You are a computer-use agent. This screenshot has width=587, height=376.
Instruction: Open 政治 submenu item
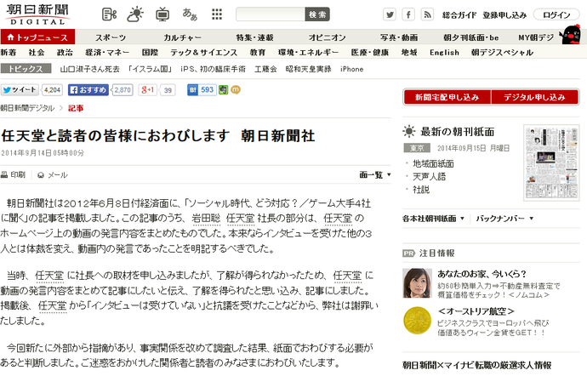coord(65,53)
